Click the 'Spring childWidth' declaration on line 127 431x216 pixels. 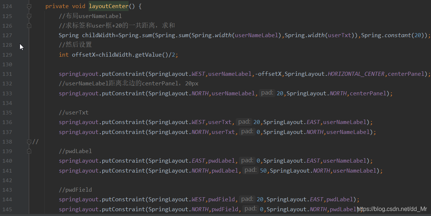click(87, 35)
